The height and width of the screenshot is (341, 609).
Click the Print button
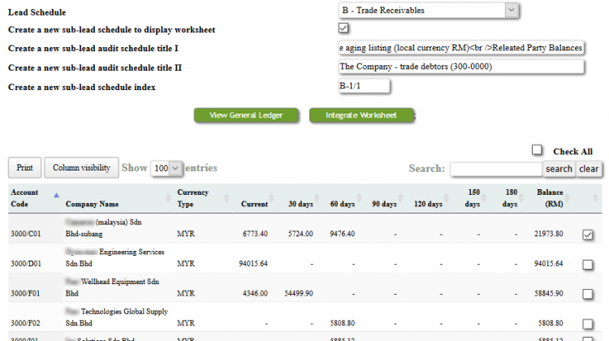pyautogui.click(x=24, y=168)
